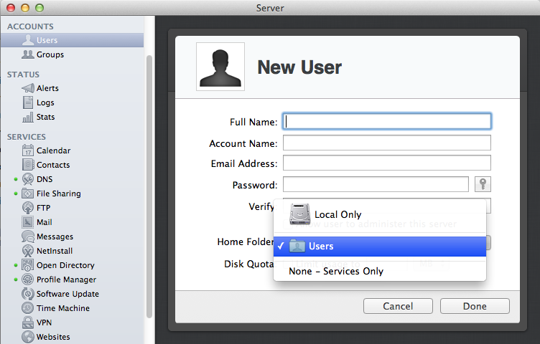Cancel the new user dialog
This screenshot has width=540, height=344.
pos(398,306)
